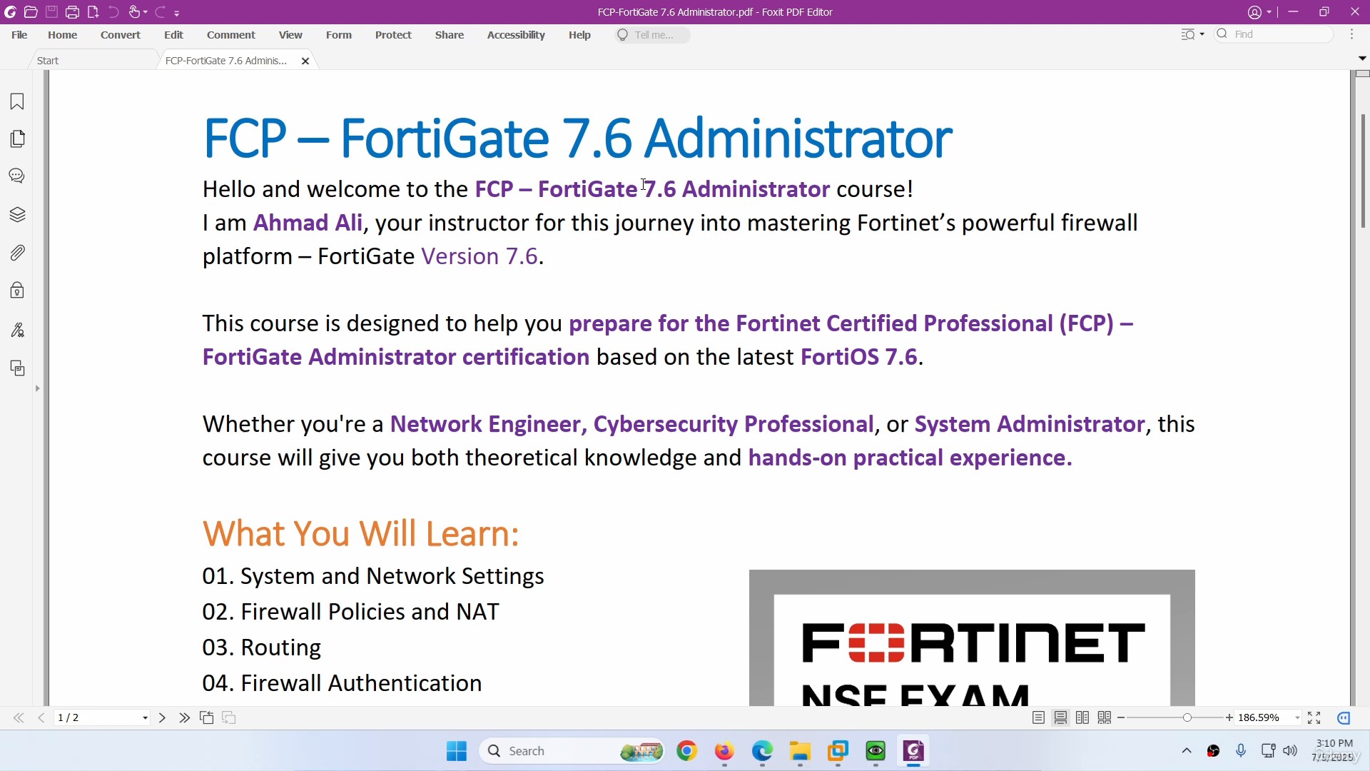This screenshot has height=771, width=1370.
Task: Open the hand tool mode dropdown arrow
Action: (146, 13)
